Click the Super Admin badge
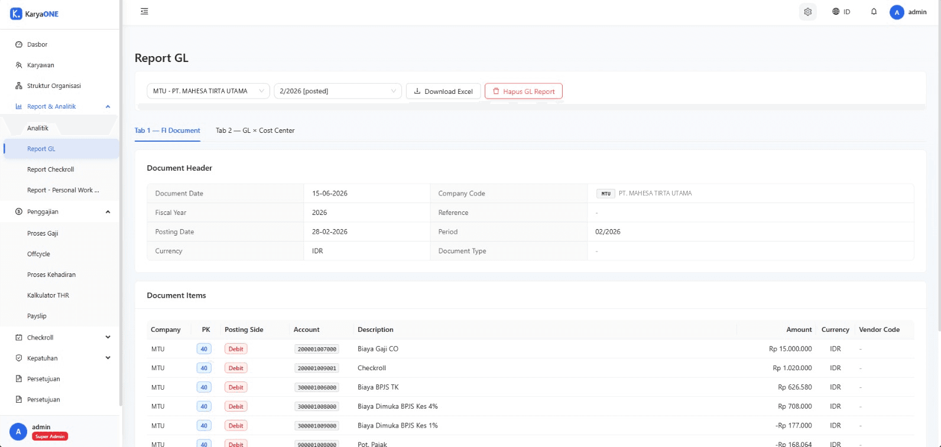This screenshot has width=941, height=447. pyautogui.click(x=50, y=436)
